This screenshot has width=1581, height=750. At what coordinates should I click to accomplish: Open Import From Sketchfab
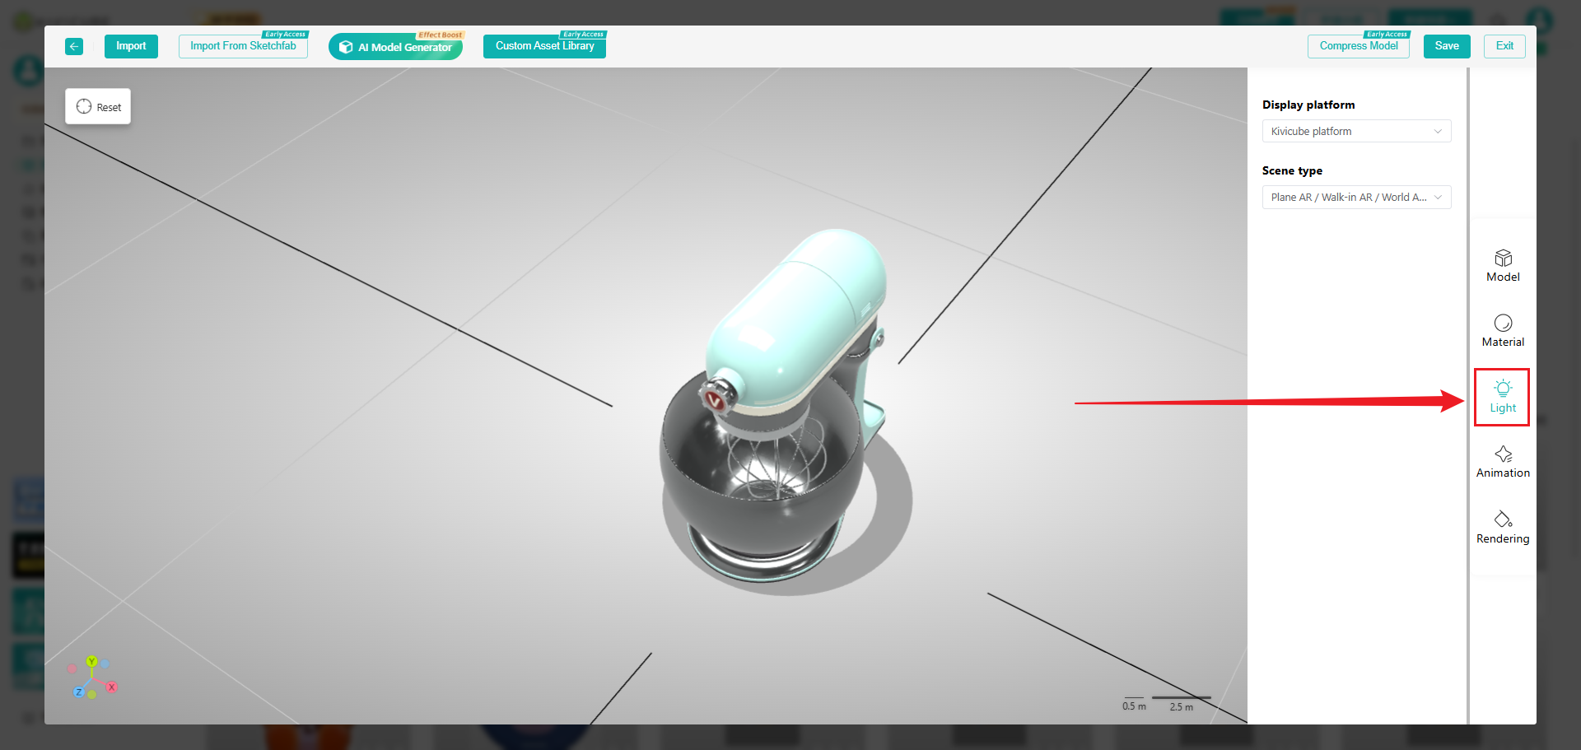pos(243,46)
